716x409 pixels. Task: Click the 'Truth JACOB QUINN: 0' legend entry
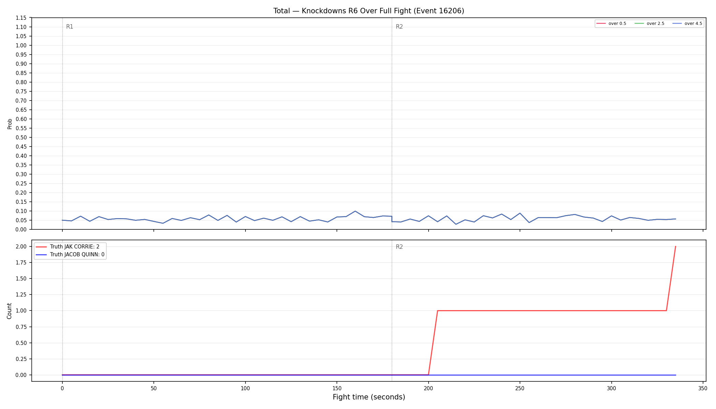70,255
